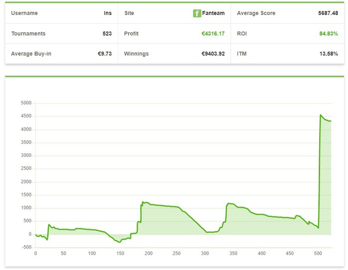This screenshot has width=348, height=270.
Task: Click the 'Tournaments' label
Action: pyautogui.click(x=28, y=33)
